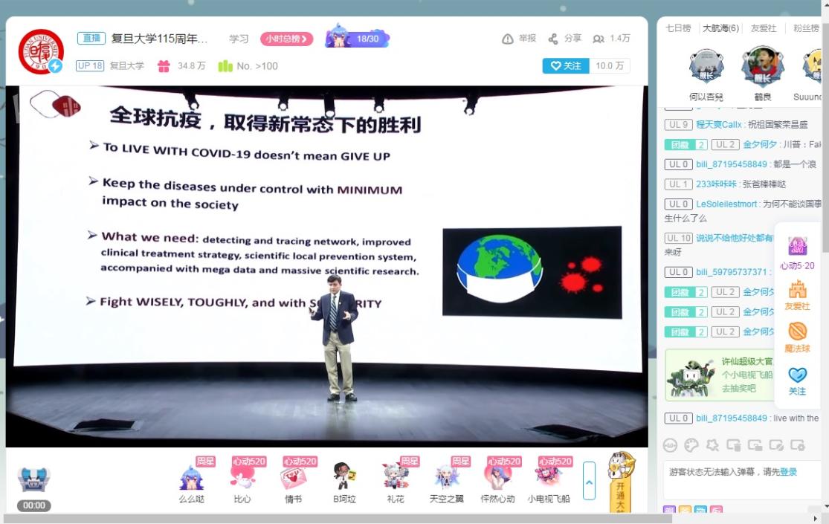The width and height of the screenshot is (829, 524).
Task: Select the 小电视飞船 gift icon
Action: pos(549,476)
